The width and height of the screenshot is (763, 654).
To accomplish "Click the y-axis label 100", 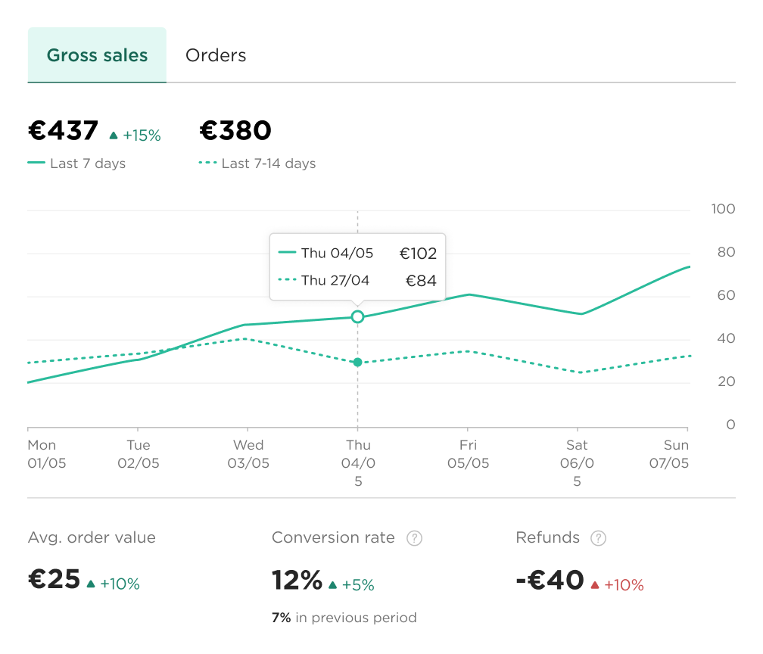I will pyautogui.click(x=723, y=209).
